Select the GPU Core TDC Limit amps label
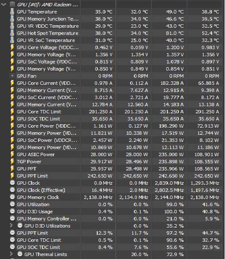This screenshot has width=225, height=259. [x=39, y=112]
